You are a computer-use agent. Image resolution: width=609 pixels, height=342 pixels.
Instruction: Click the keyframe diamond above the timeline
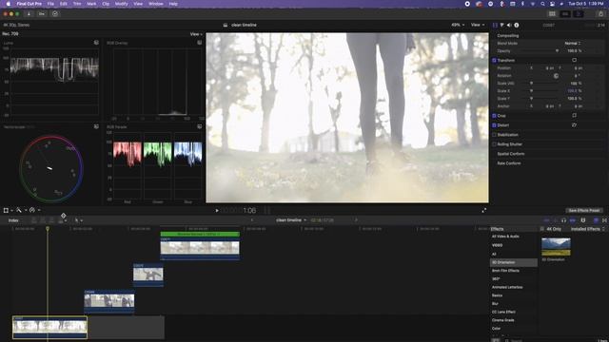coord(64,216)
